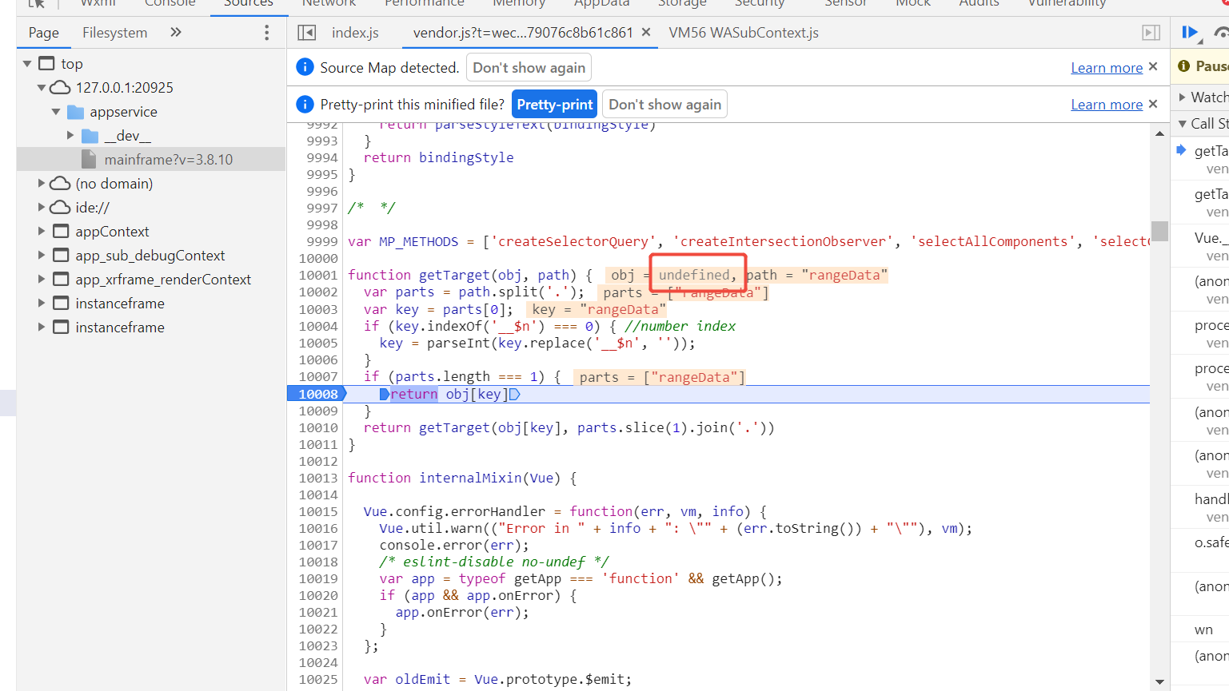Dismiss the Source Map detected banner
This screenshot has height=691, width=1229.
1153,67
